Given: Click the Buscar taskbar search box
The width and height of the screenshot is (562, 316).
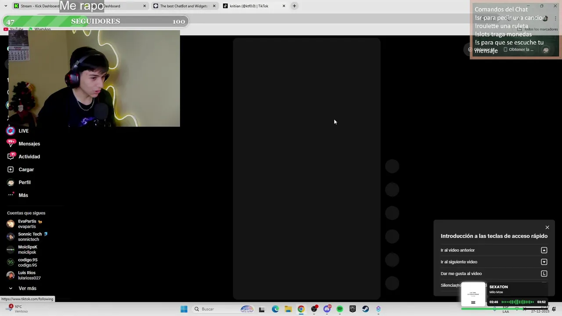Looking at the screenshot, I should [224, 309].
